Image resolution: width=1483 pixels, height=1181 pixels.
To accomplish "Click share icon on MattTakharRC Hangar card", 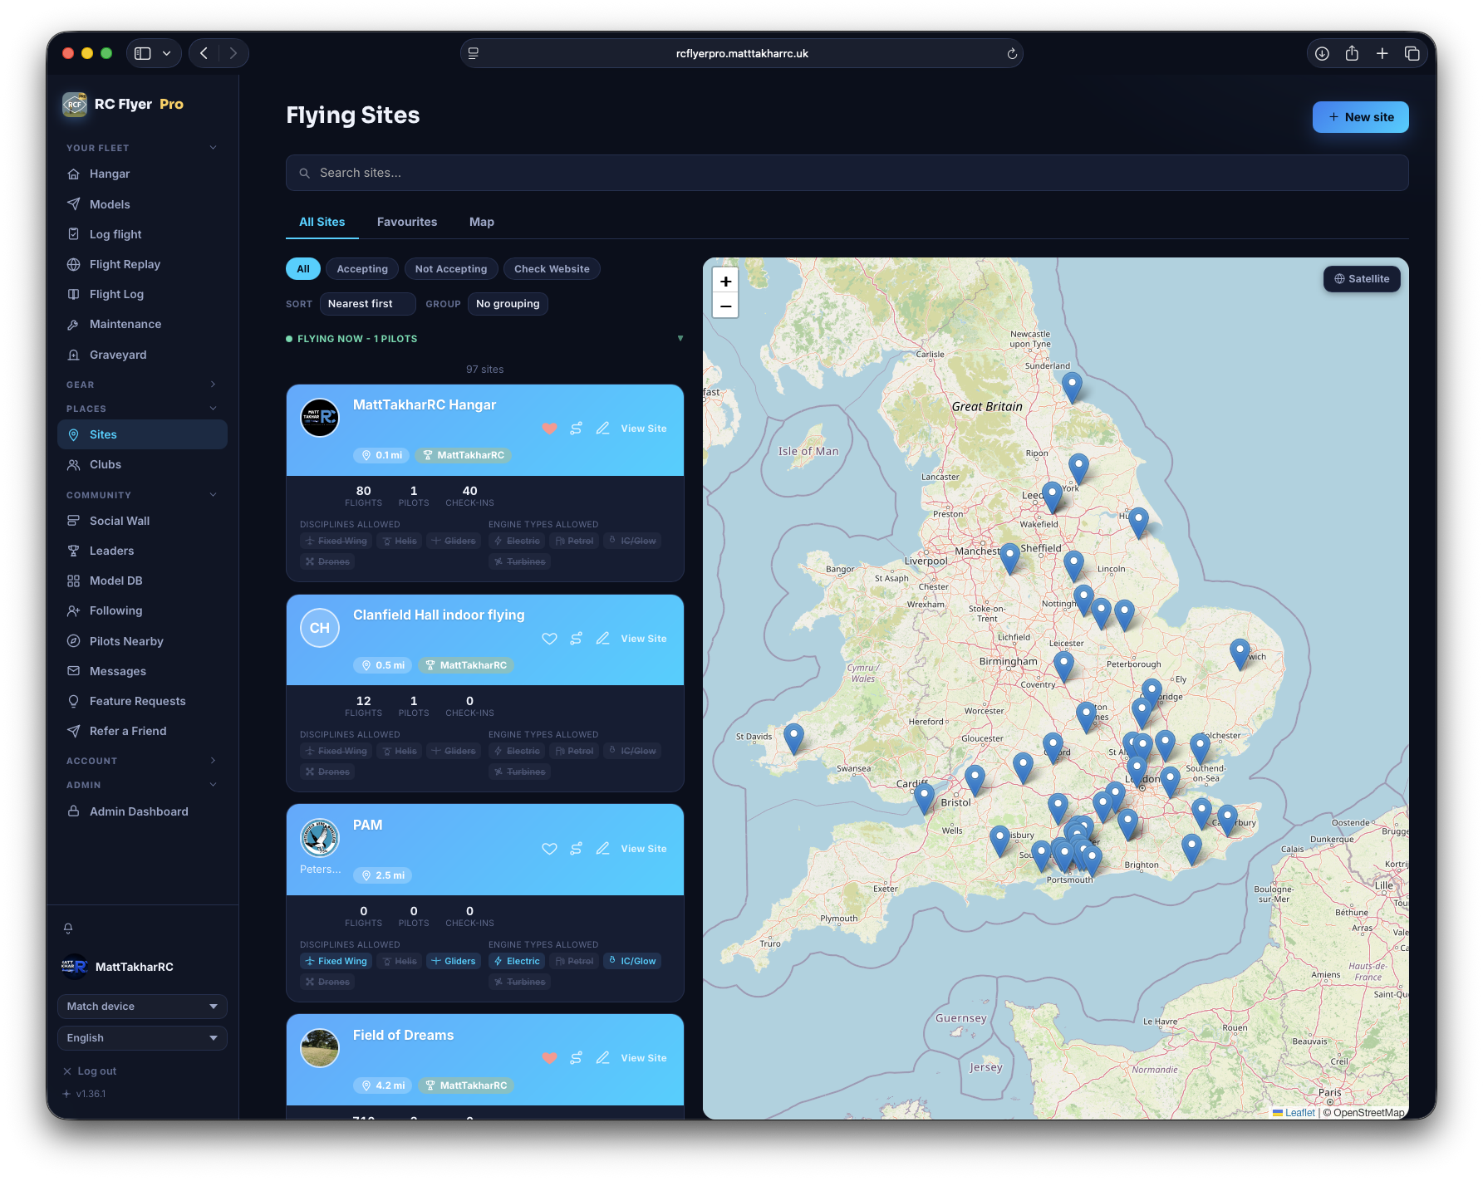I will [x=576, y=429].
